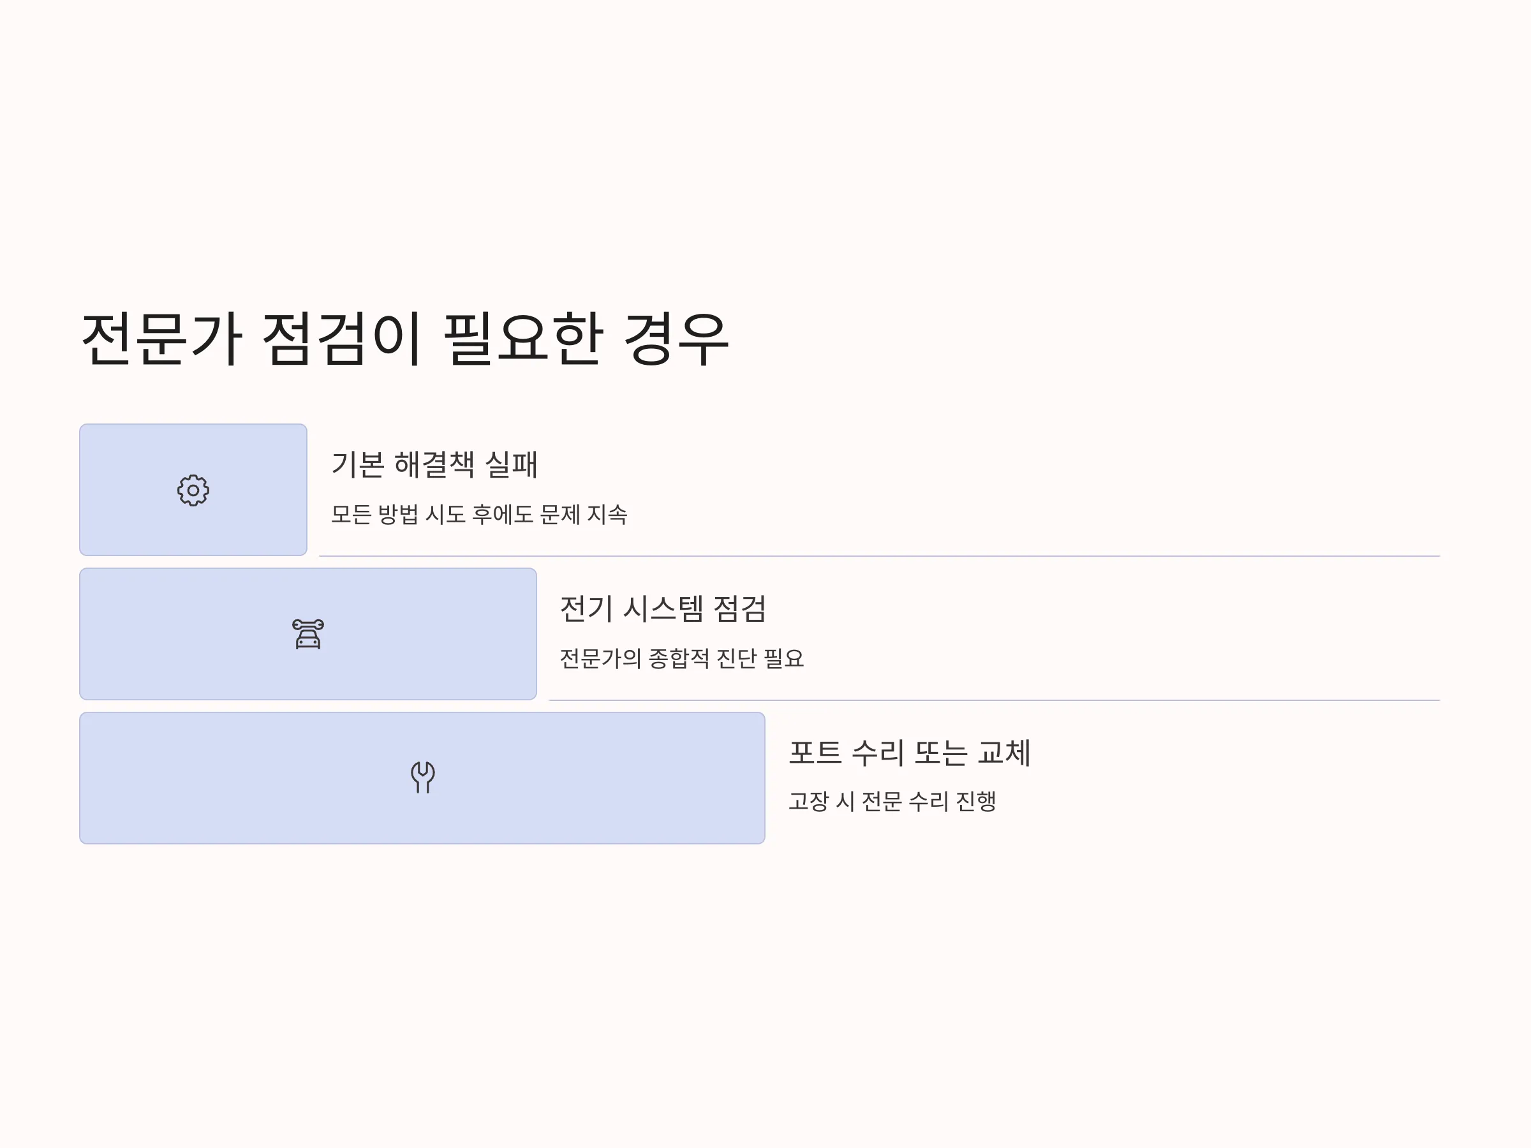Click the car repair icon
The height and width of the screenshot is (1148, 1531).
(x=308, y=634)
